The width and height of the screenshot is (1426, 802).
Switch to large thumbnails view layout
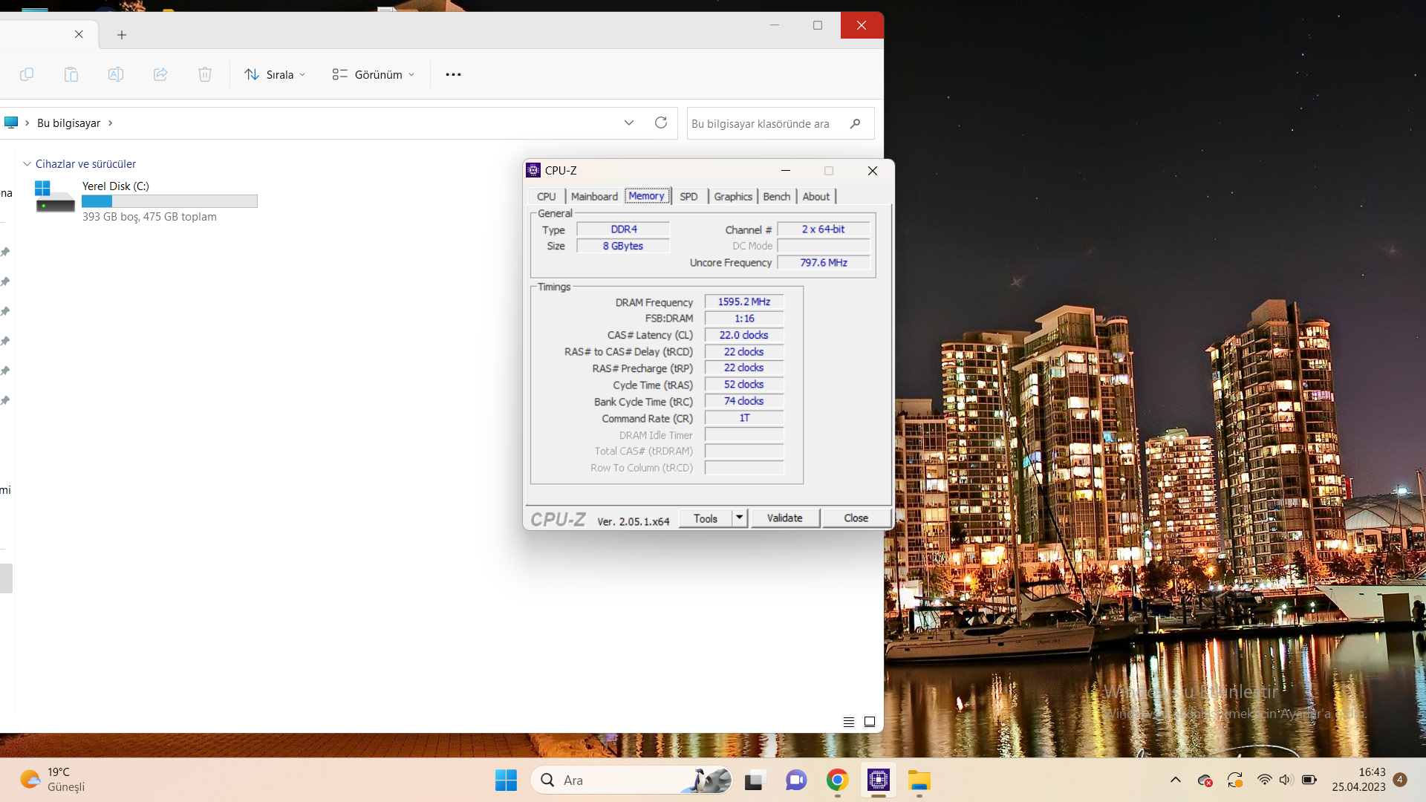(x=870, y=722)
